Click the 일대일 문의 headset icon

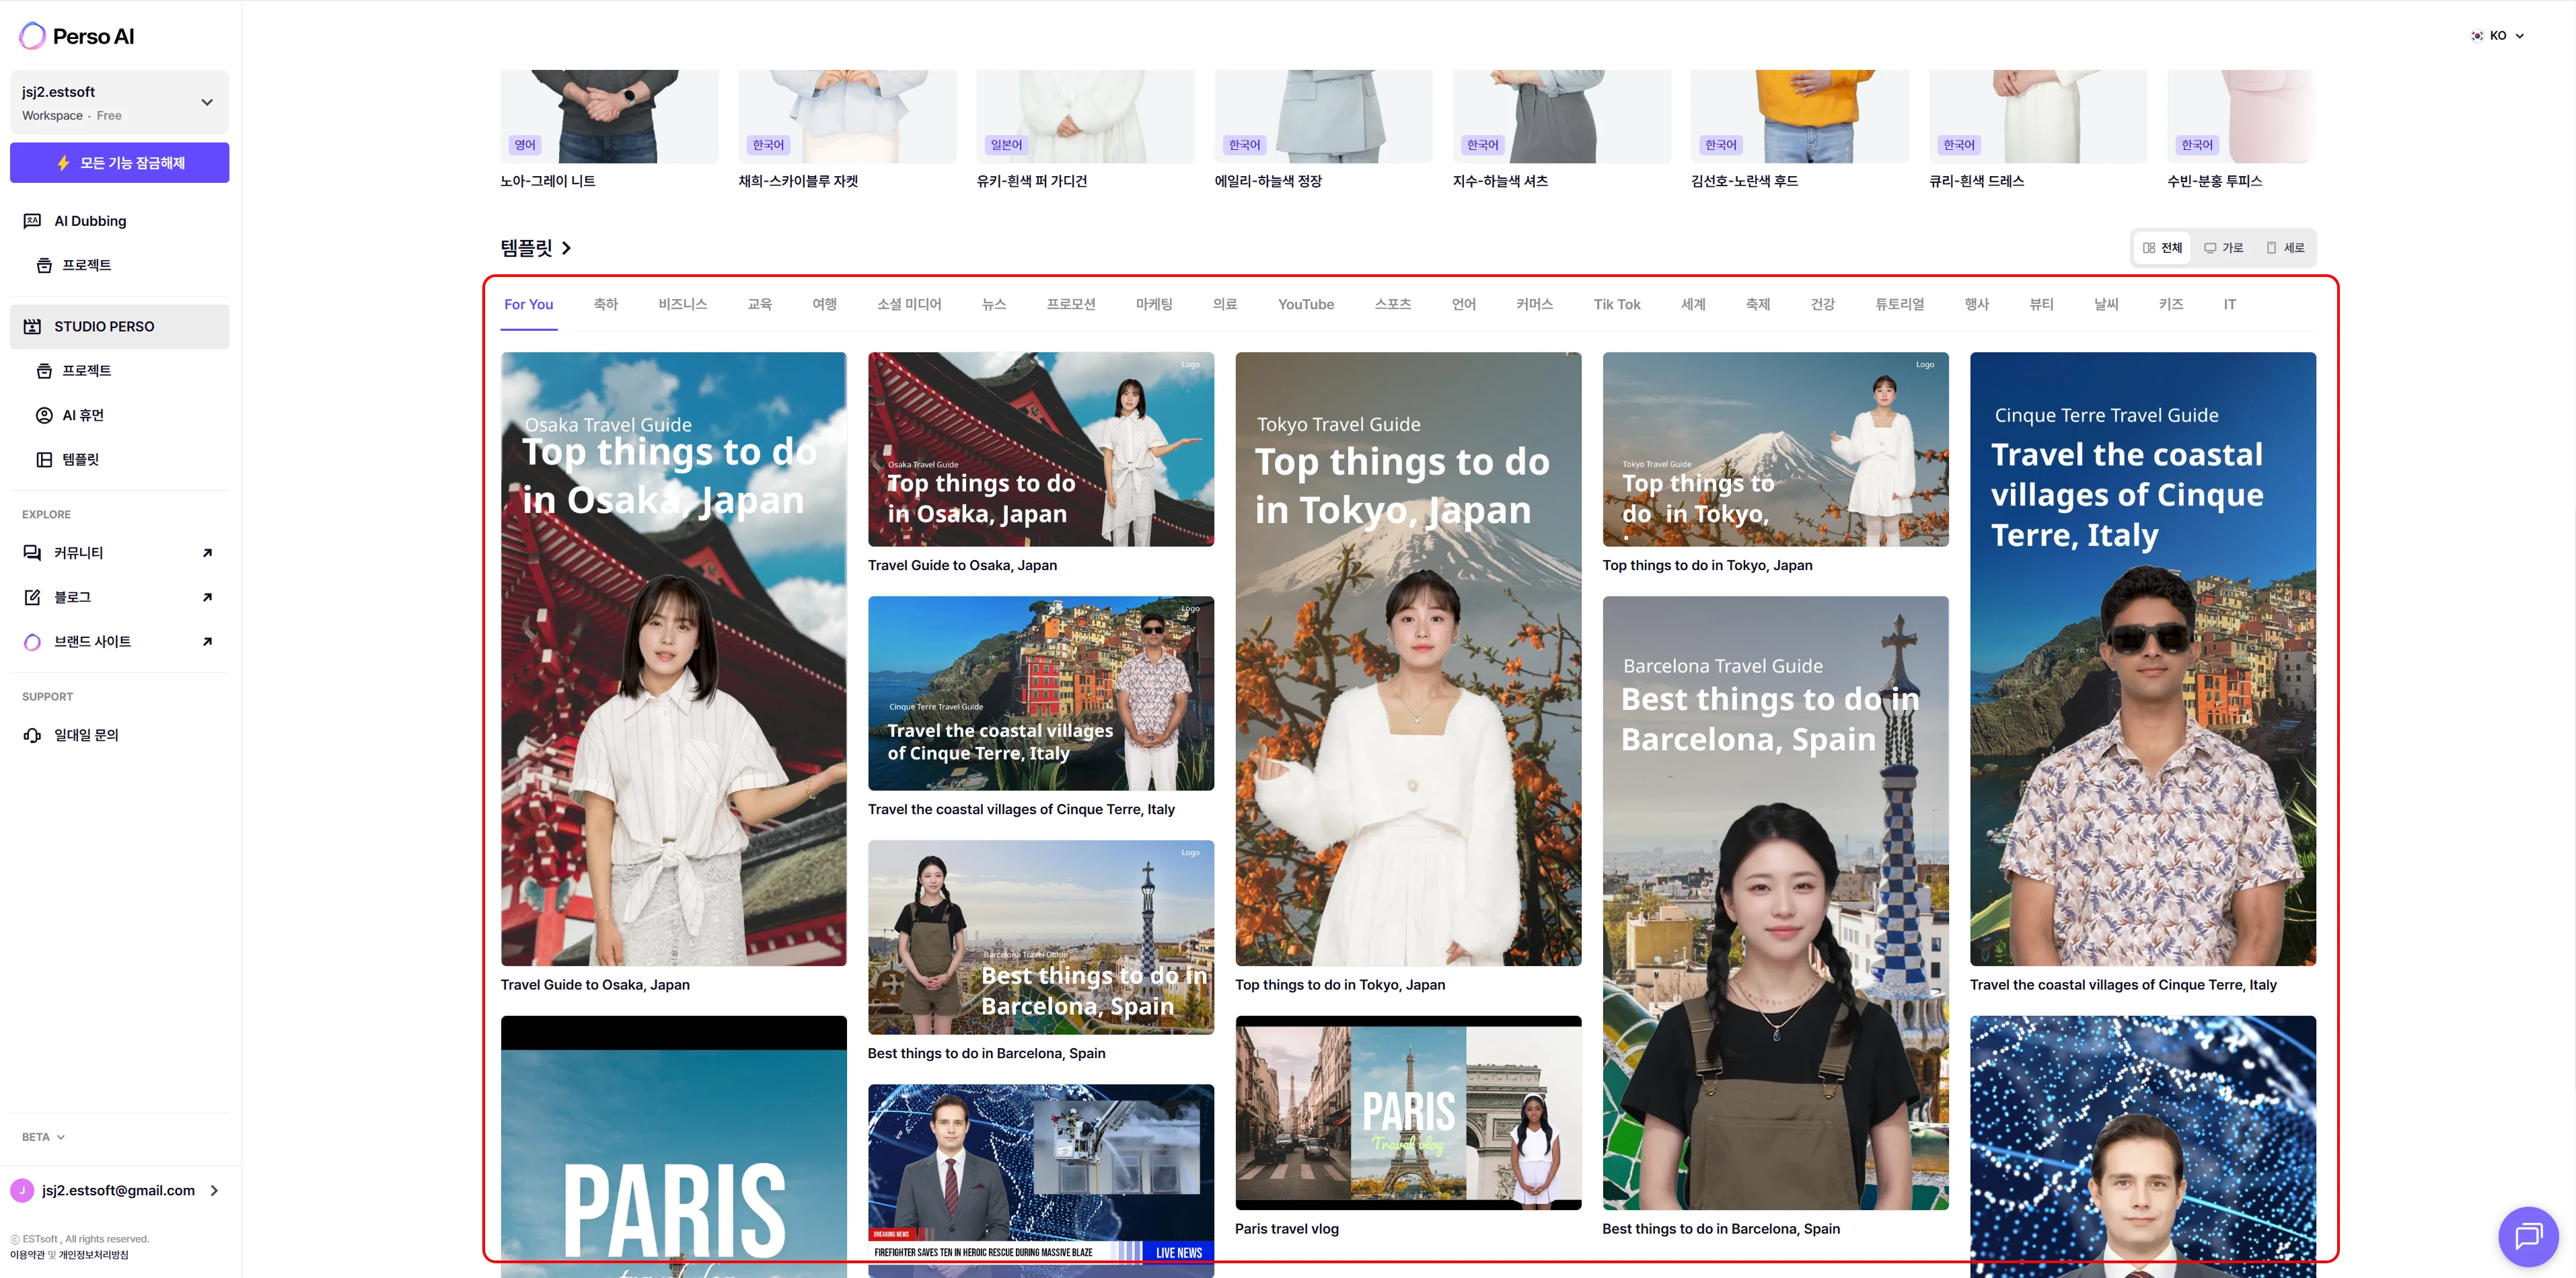pos(32,735)
